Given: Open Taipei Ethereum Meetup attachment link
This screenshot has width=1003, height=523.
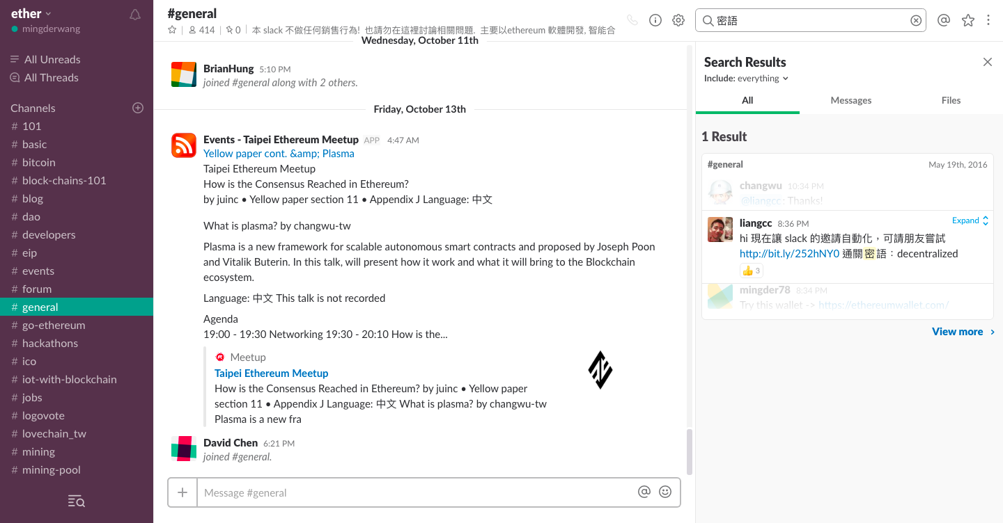Looking at the screenshot, I should (x=271, y=373).
